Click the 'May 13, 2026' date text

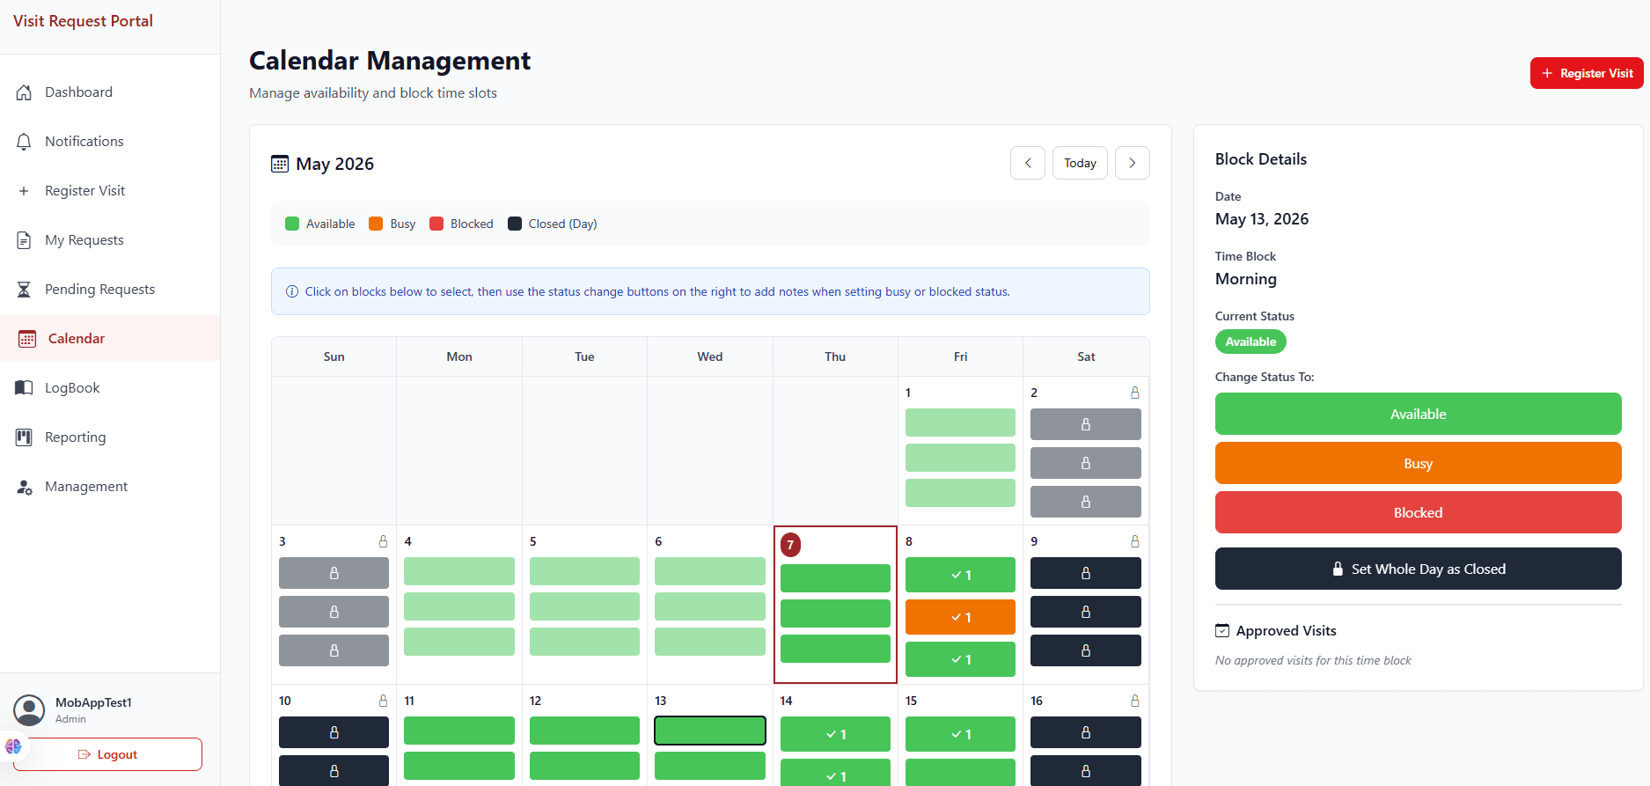coord(1262,219)
